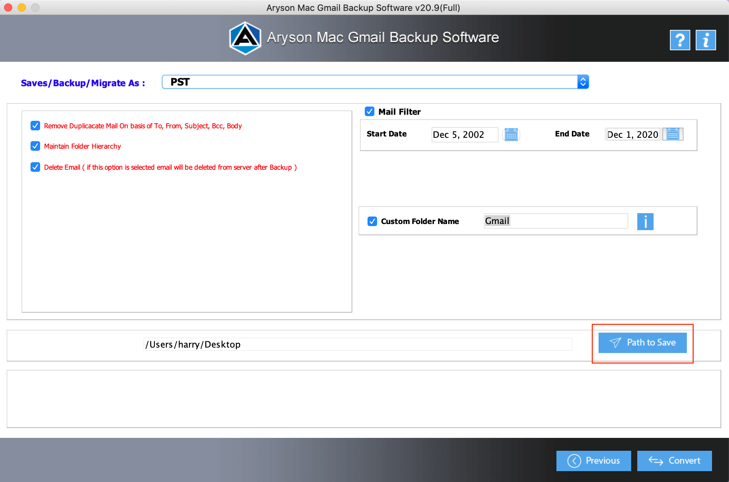Start backup with the Convert button

[x=674, y=461]
